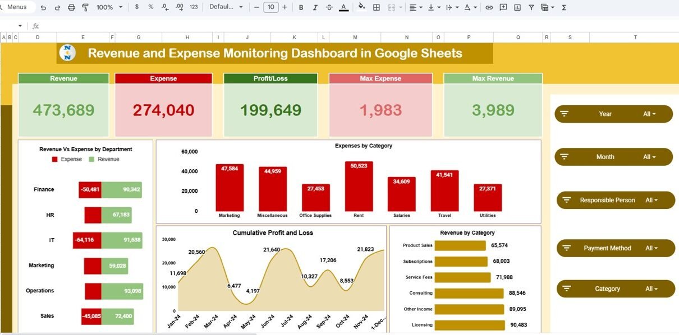Expand the Payment Method filter dropdown
The width and height of the screenshot is (679, 335).
(x=652, y=248)
